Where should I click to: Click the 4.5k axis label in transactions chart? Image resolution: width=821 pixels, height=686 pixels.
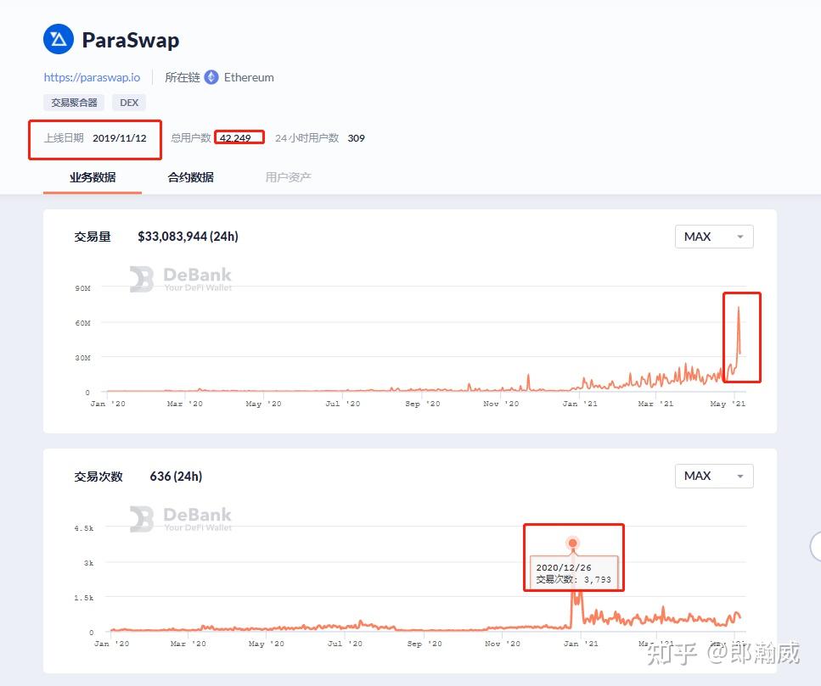coord(84,528)
